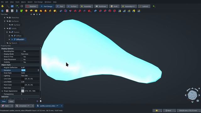The image size is (201, 113).
Task: Click the red hole feature icon
Action: coord(66,11)
